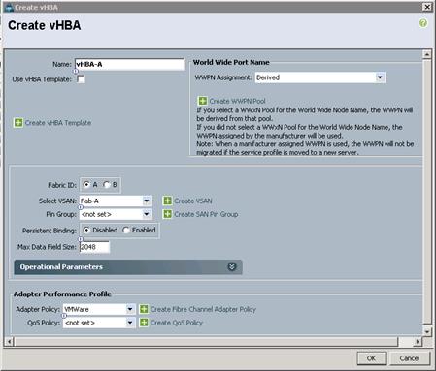Viewport: 436px width, 371px height.
Task: Click the horizontal scrollbar left arrow
Action: point(9,341)
